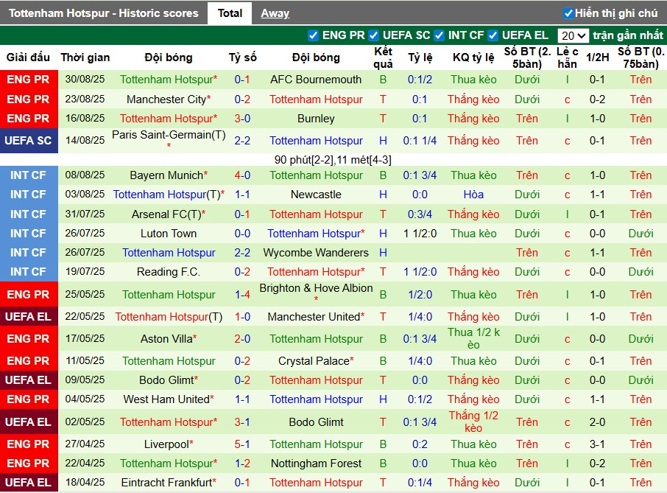Toggle the Hiển thị ghi chú checkbox
667x493 pixels.
[568, 13]
